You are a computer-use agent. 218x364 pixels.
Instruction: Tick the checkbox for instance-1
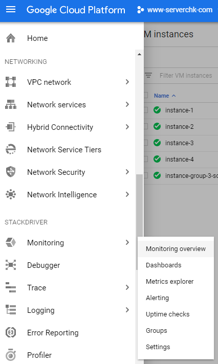click(146, 110)
